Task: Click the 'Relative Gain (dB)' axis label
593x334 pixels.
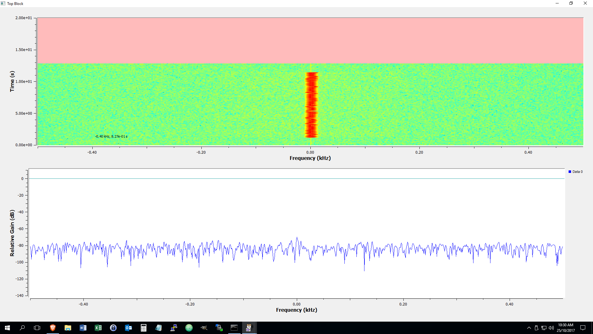Action: point(12,233)
